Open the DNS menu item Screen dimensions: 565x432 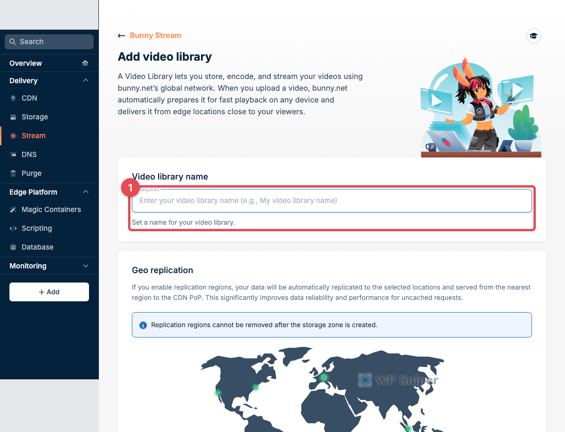(49, 155)
